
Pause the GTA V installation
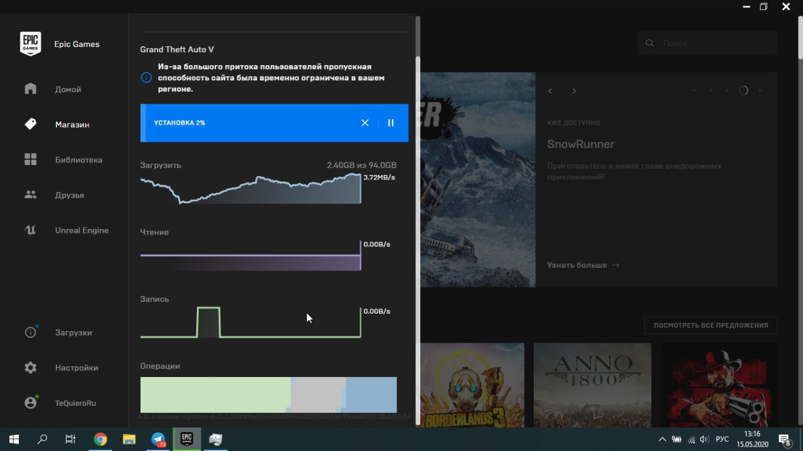391,123
